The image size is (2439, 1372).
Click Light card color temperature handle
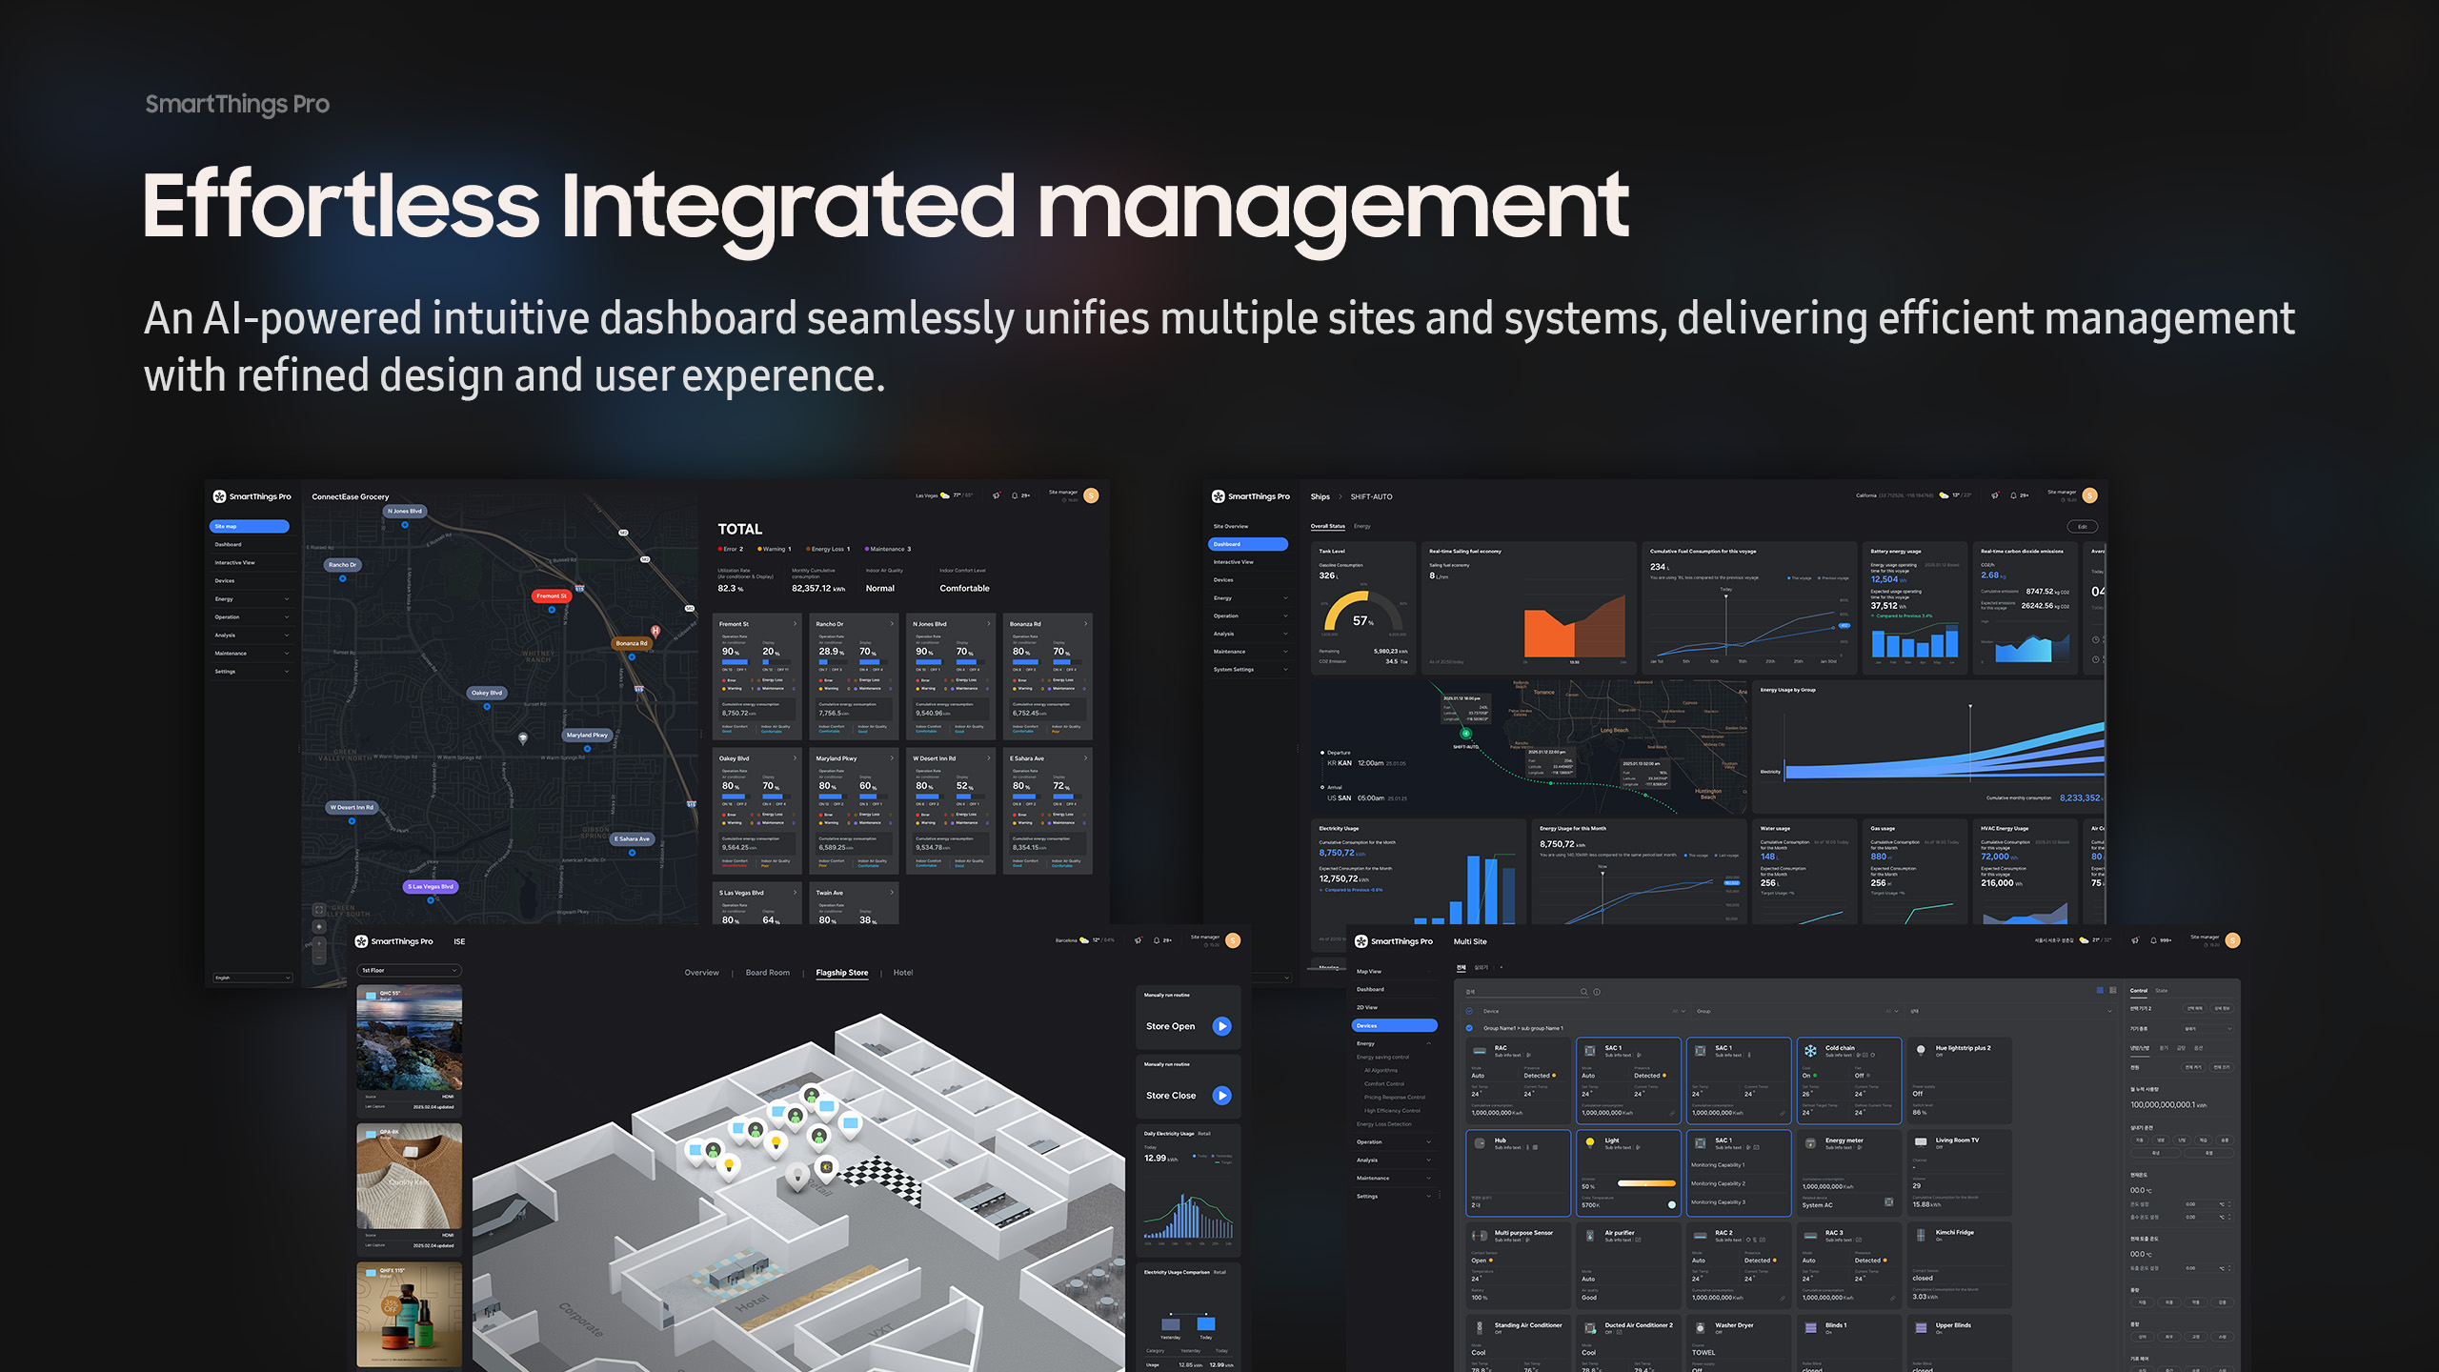click(x=1671, y=1205)
